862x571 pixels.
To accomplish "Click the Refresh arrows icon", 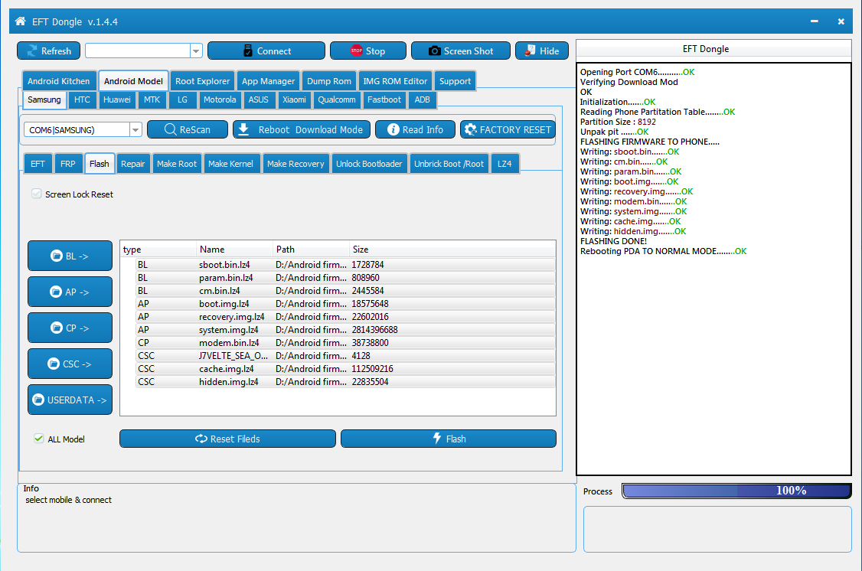I will click(32, 51).
